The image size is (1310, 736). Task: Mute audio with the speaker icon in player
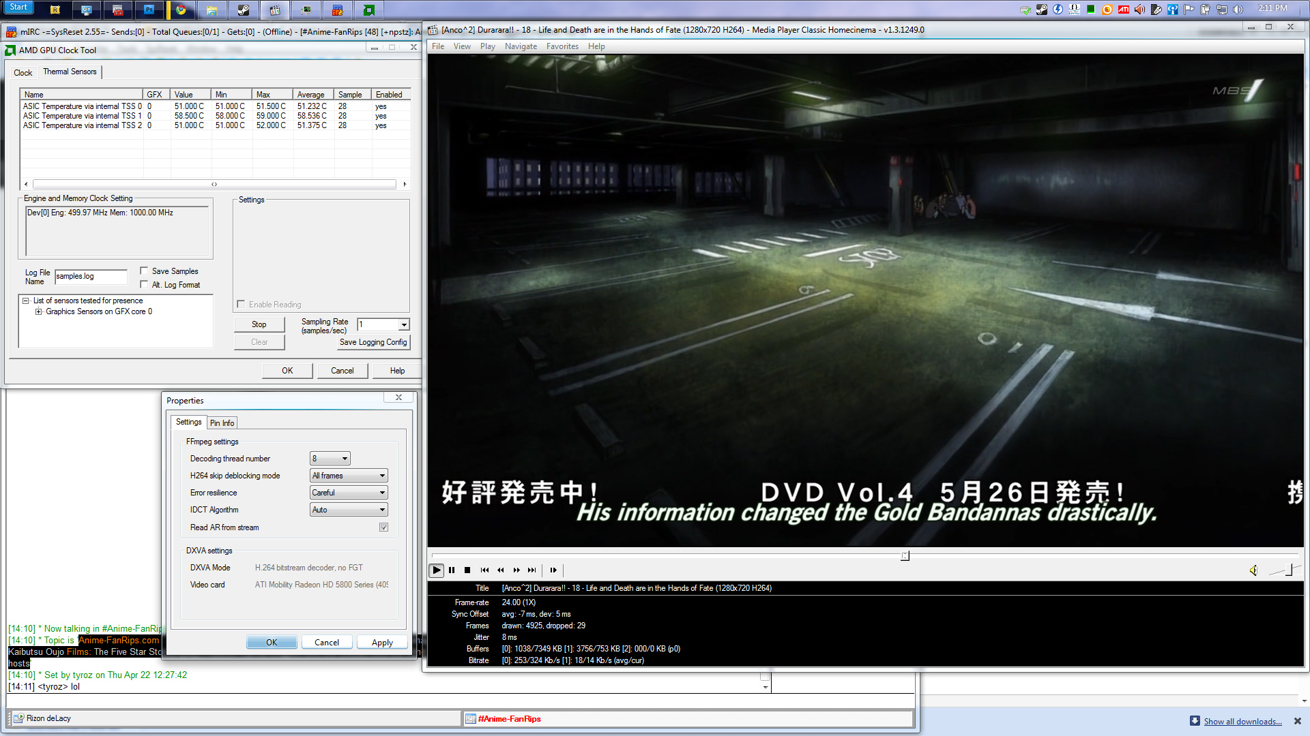coord(1254,570)
